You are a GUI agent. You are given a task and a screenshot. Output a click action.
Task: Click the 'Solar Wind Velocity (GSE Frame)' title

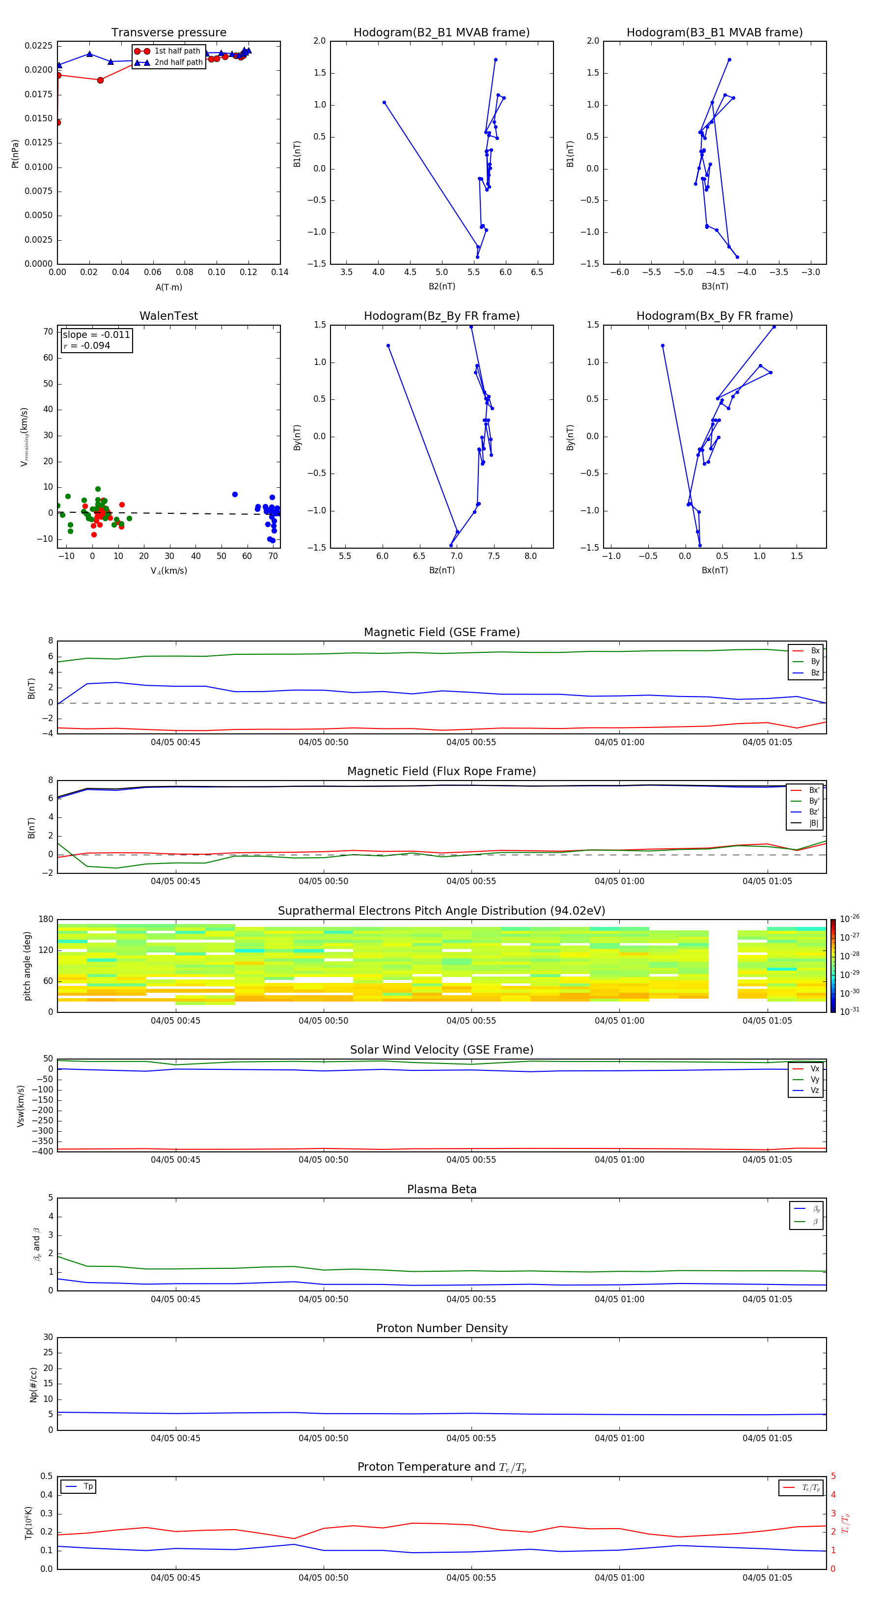[x=442, y=1050]
